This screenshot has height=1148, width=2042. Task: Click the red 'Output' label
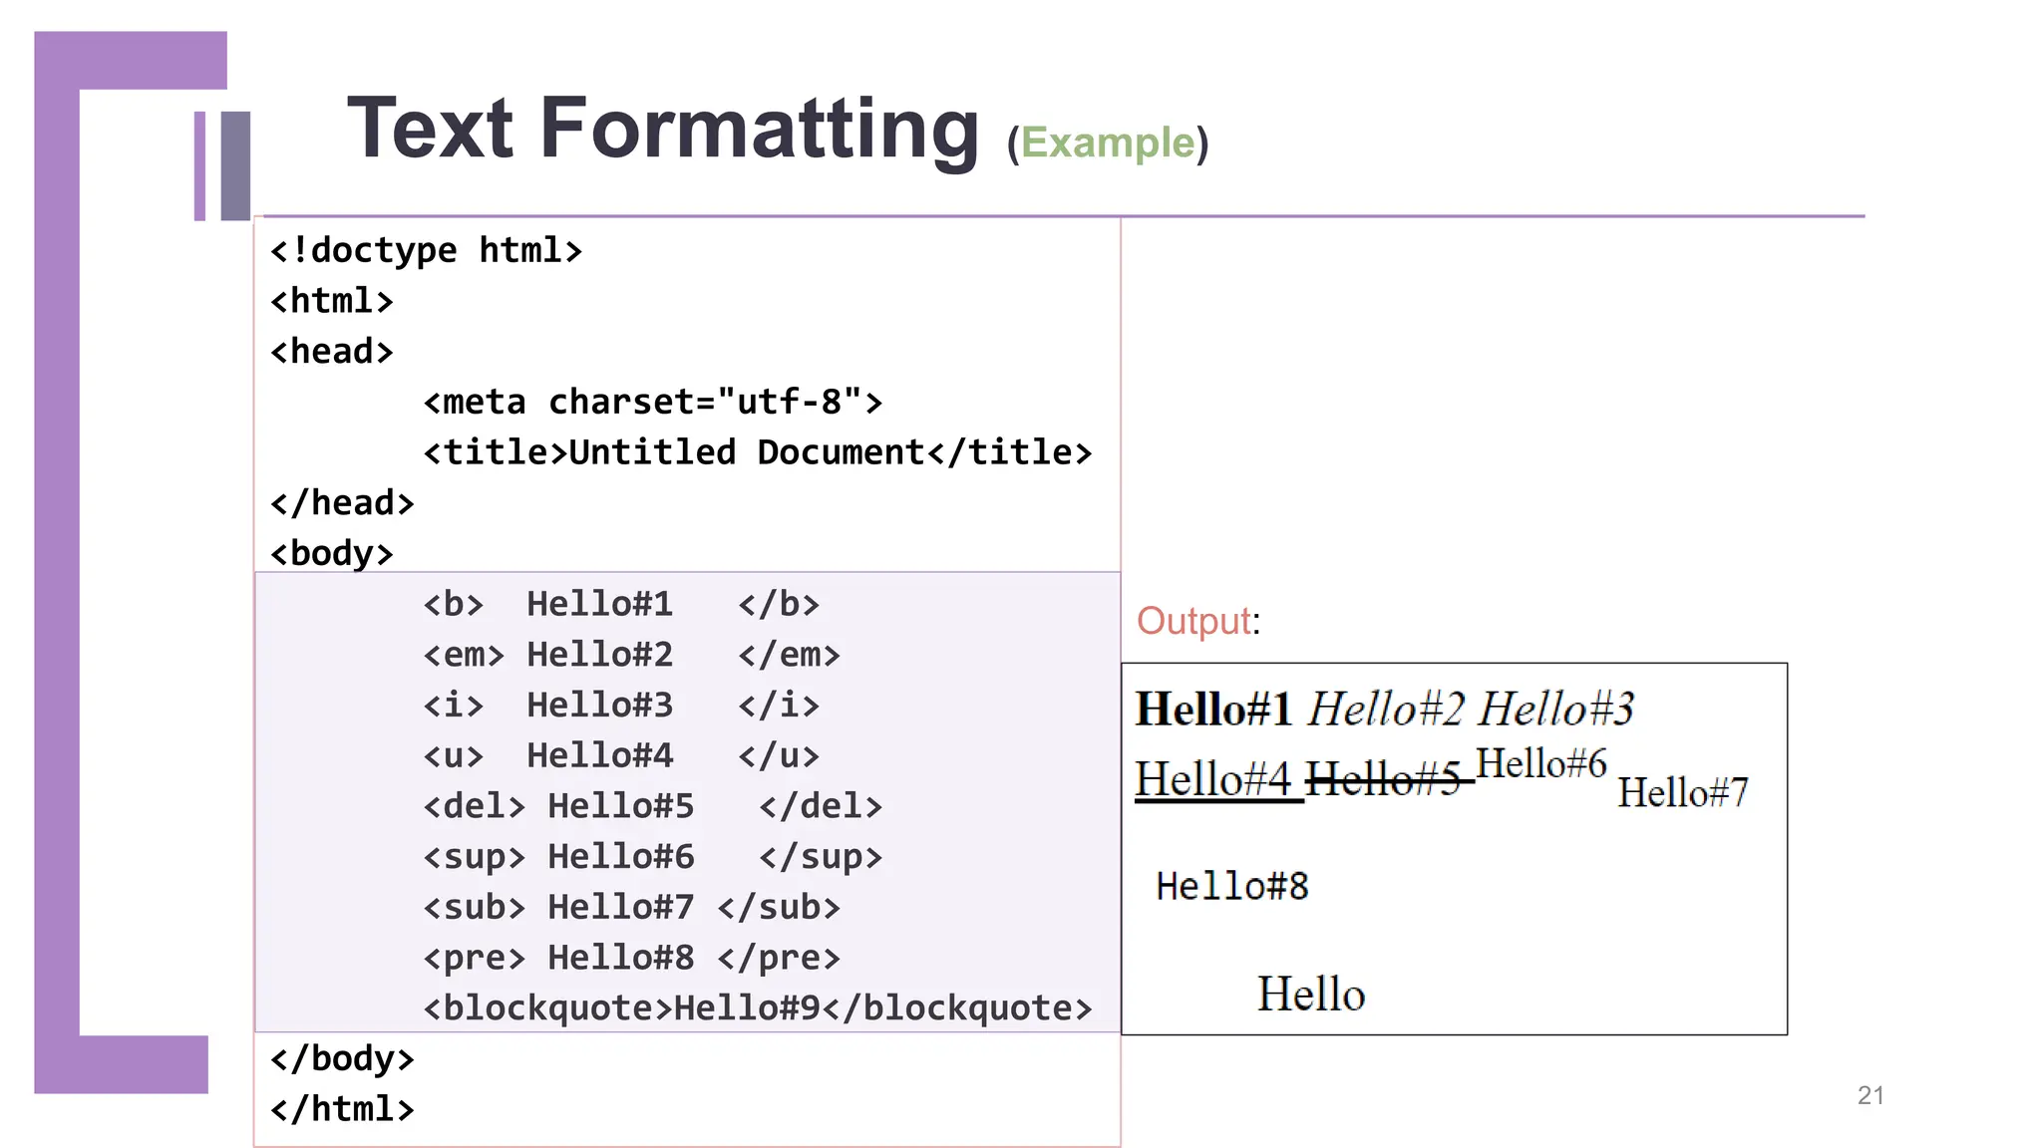click(1193, 621)
